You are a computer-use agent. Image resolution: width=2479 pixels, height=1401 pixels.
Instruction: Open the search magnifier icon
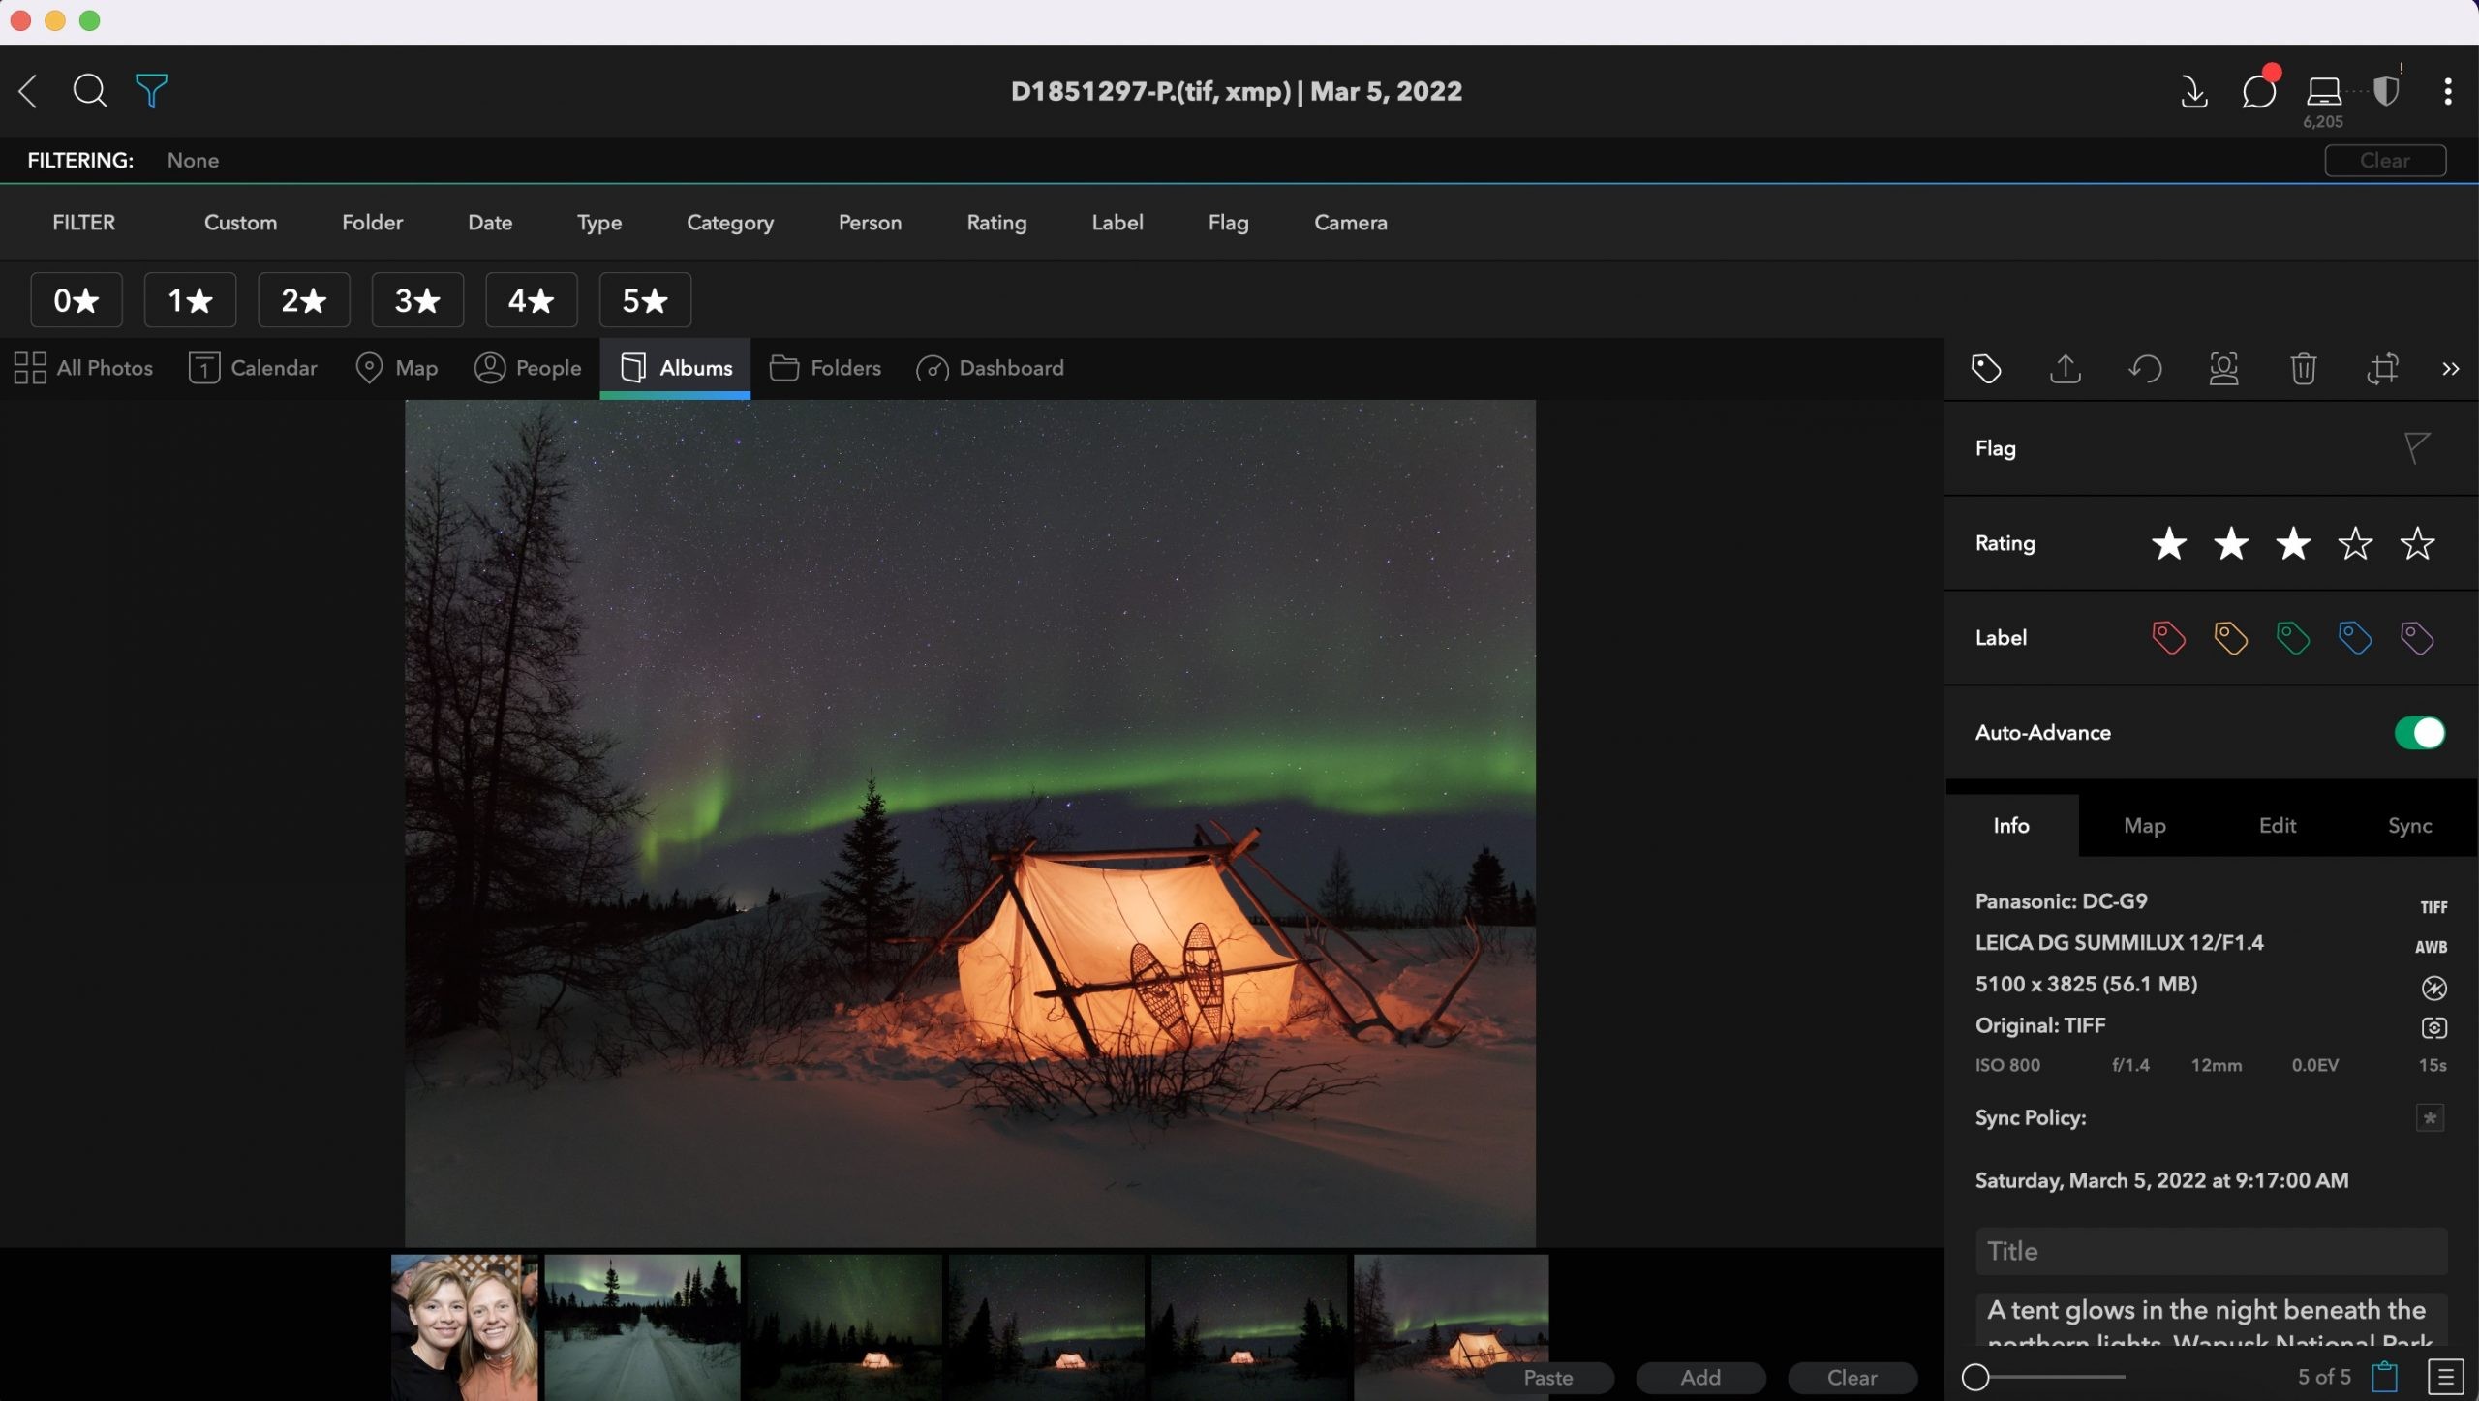click(89, 91)
